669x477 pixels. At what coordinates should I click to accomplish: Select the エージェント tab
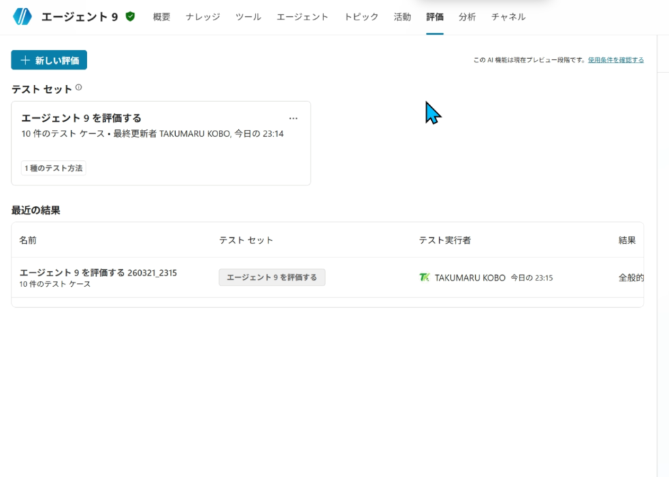(x=302, y=17)
